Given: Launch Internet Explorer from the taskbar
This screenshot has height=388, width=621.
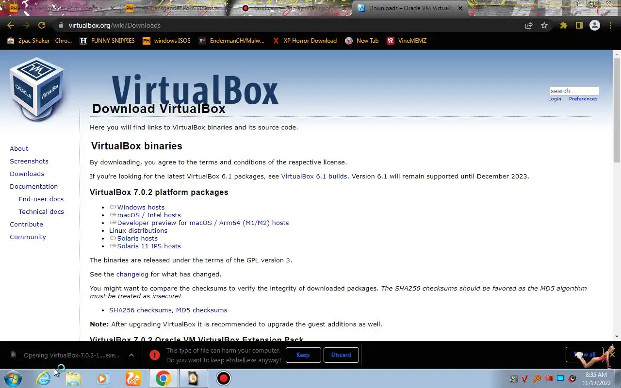Looking at the screenshot, I should tap(44, 378).
